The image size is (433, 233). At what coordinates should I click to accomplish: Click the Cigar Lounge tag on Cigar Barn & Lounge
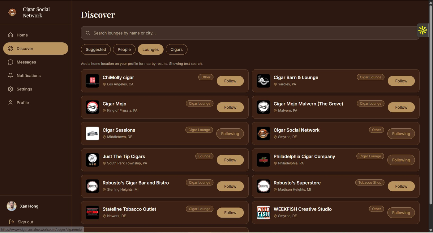371,77
